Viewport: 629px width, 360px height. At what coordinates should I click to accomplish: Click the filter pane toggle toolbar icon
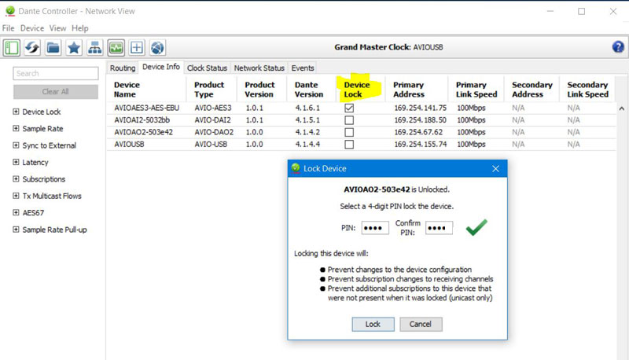pyautogui.click(x=12, y=47)
